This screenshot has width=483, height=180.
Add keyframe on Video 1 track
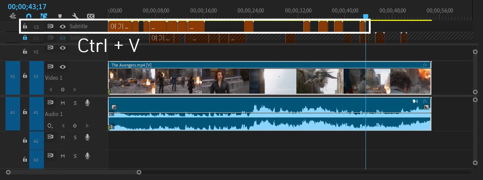tap(63, 89)
